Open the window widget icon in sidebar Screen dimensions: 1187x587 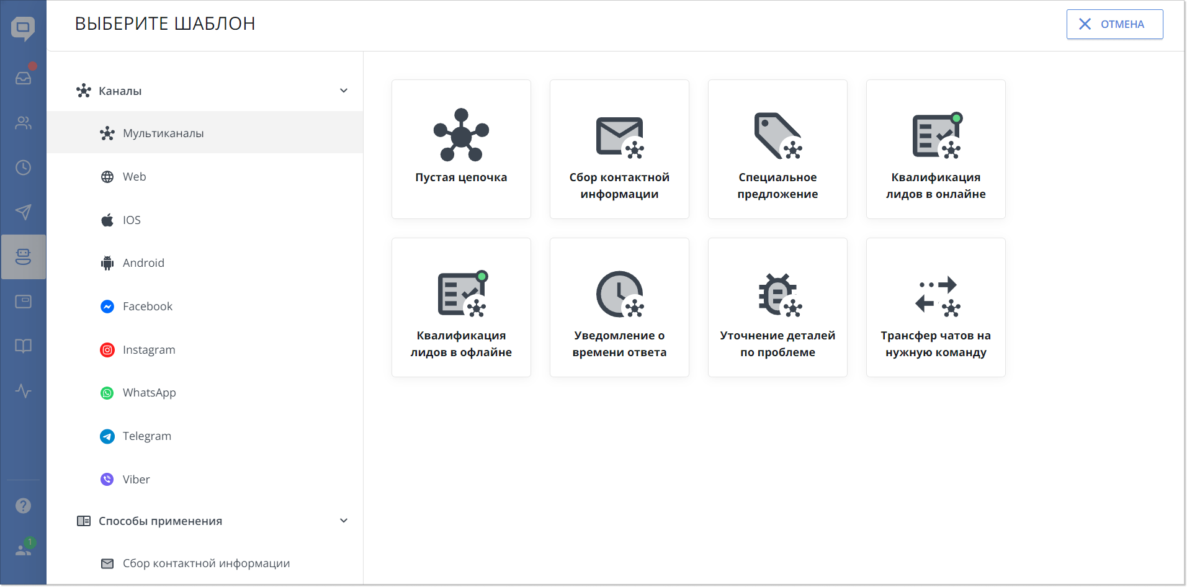[x=23, y=302]
